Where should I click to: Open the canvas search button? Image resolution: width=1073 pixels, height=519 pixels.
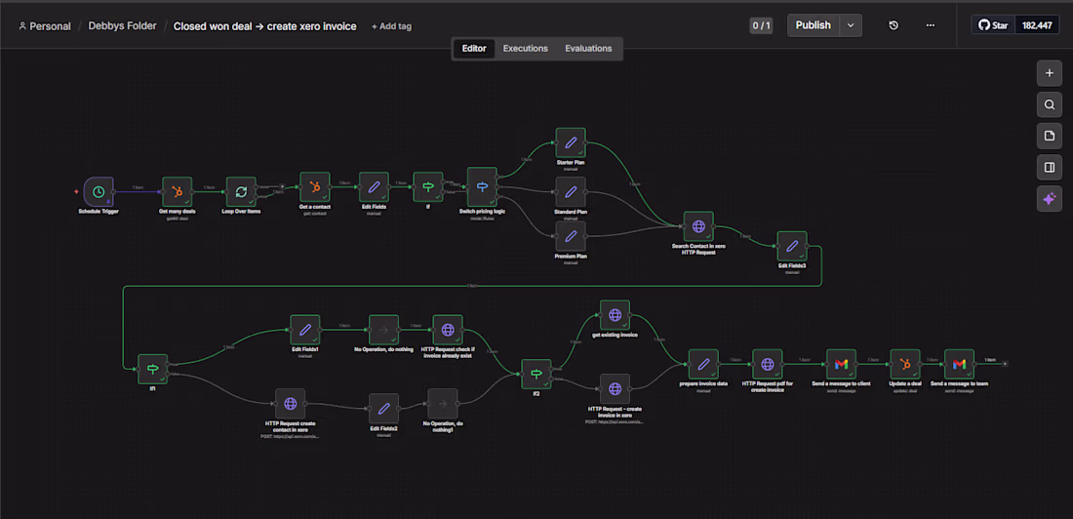[x=1049, y=104]
